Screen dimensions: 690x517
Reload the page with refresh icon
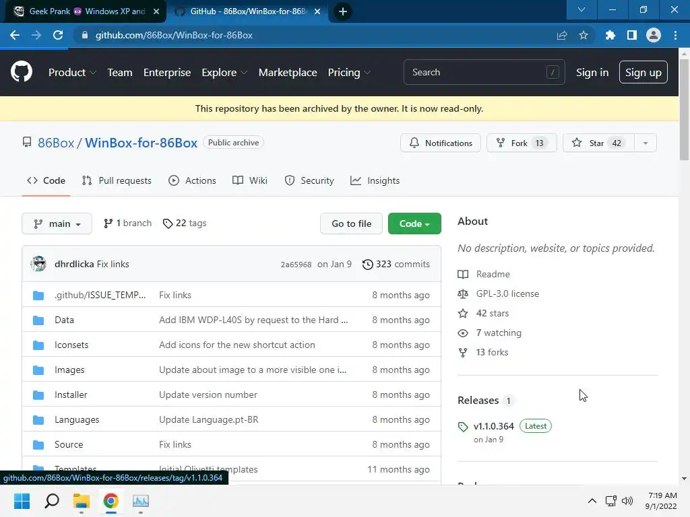pyautogui.click(x=58, y=35)
